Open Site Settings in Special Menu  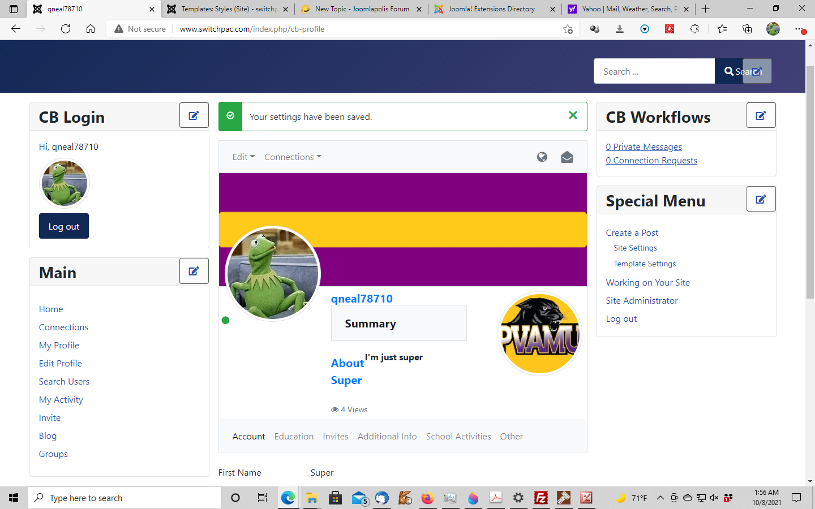click(635, 248)
